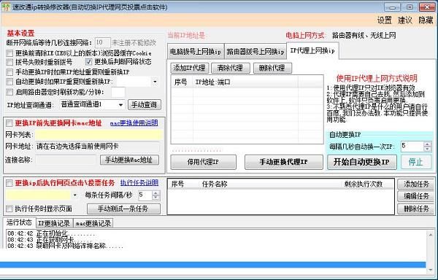The height and width of the screenshot is (280, 438).
Task: Open mac更换使用说明 link
Action: click(134, 123)
